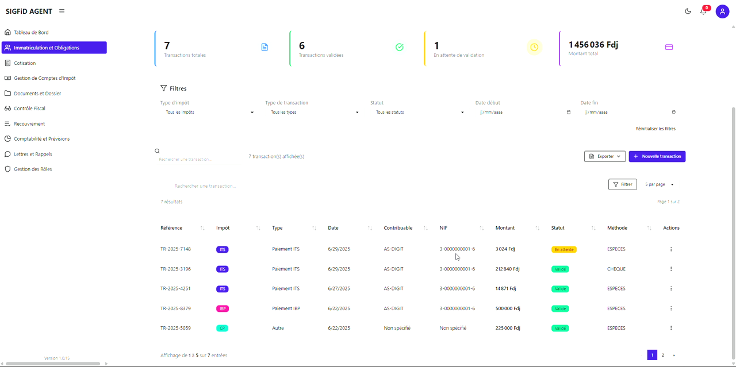
Task: Click the search magnifier icon
Action: tap(157, 151)
